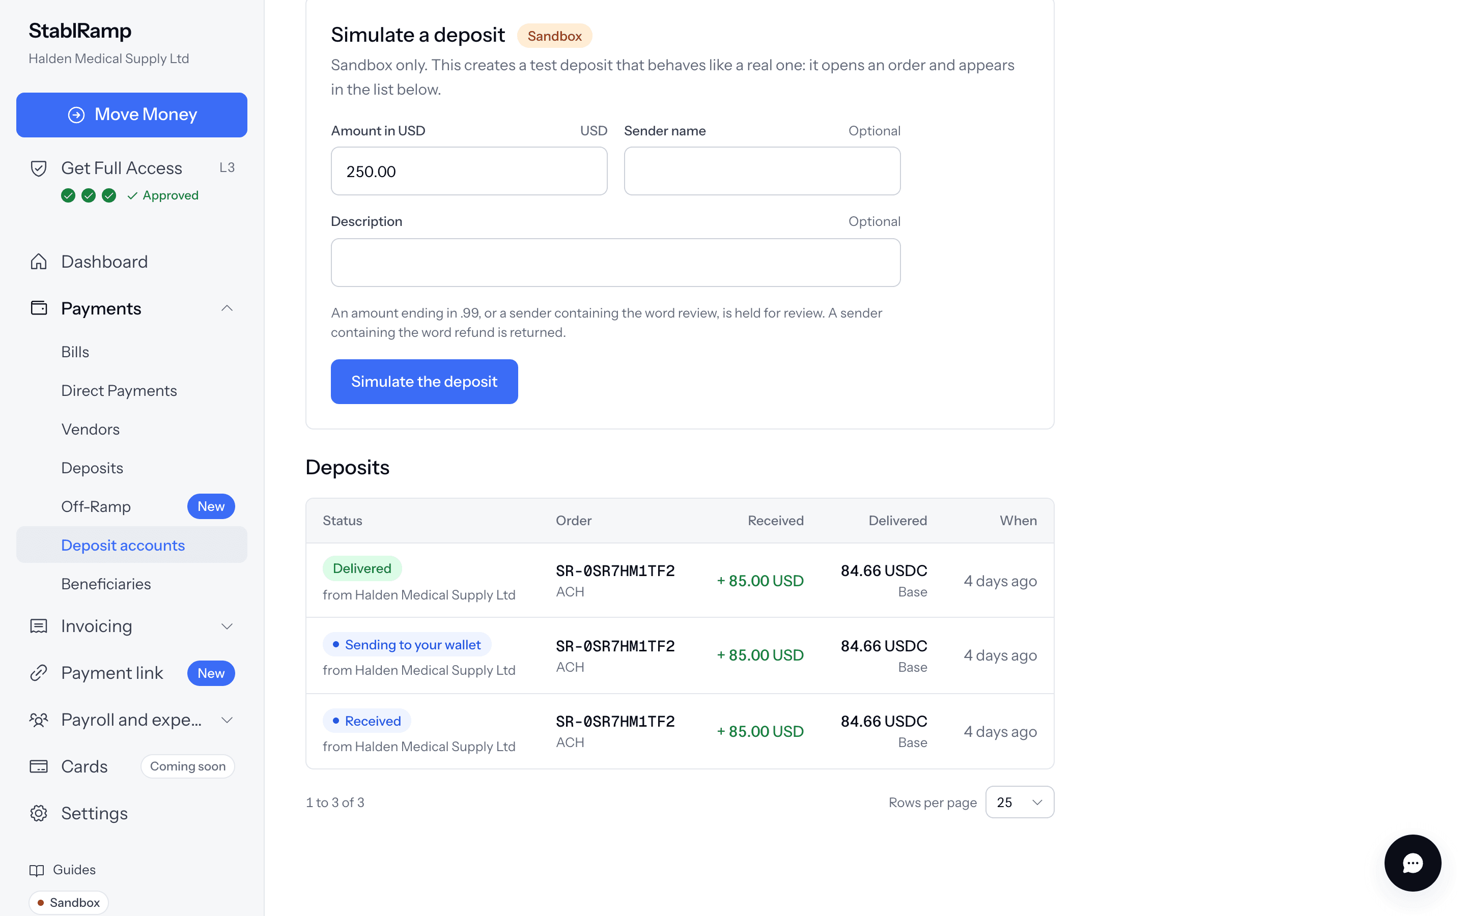This screenshot has width=1466, height=916.
Task: Open the Rows per page dropdown
Action: point(1020,802)
